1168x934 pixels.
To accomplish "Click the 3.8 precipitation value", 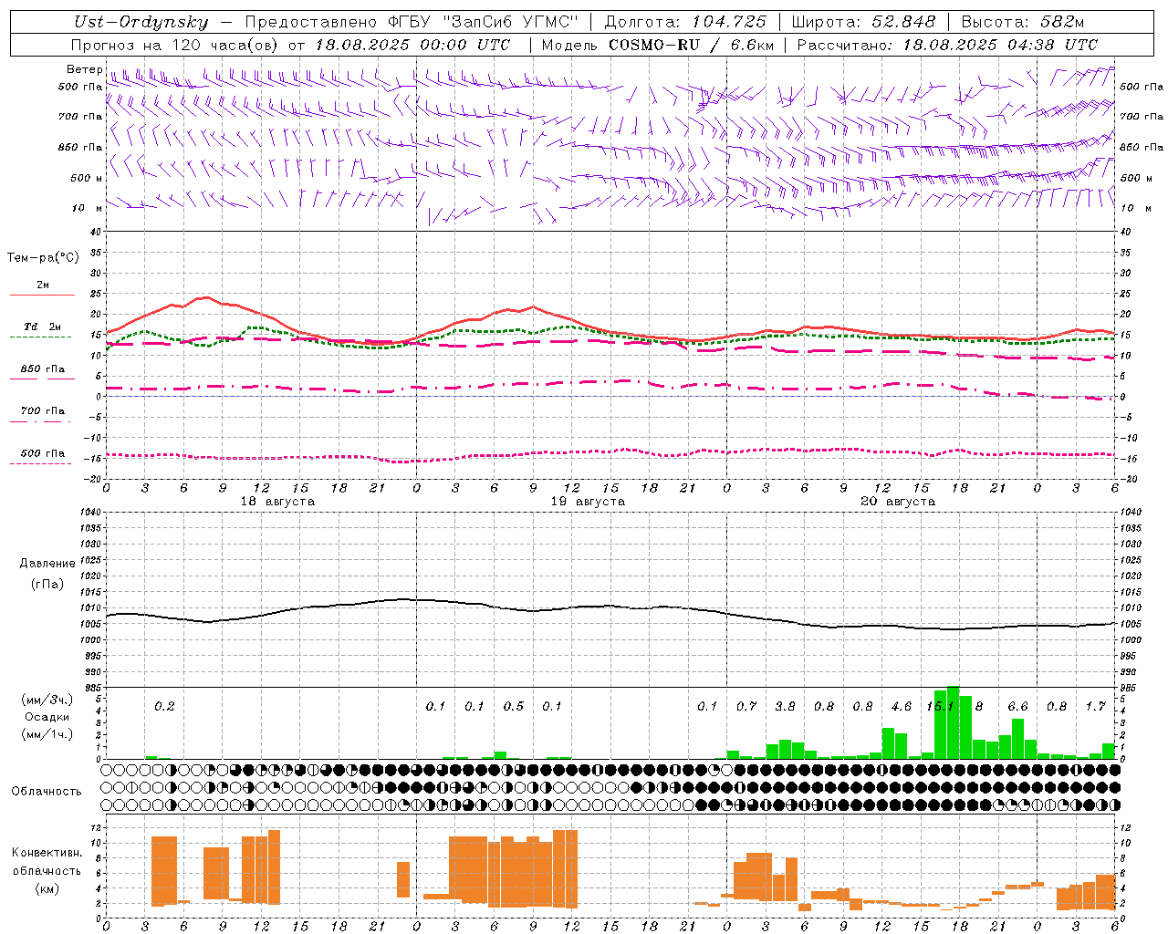I will [785, 707].
